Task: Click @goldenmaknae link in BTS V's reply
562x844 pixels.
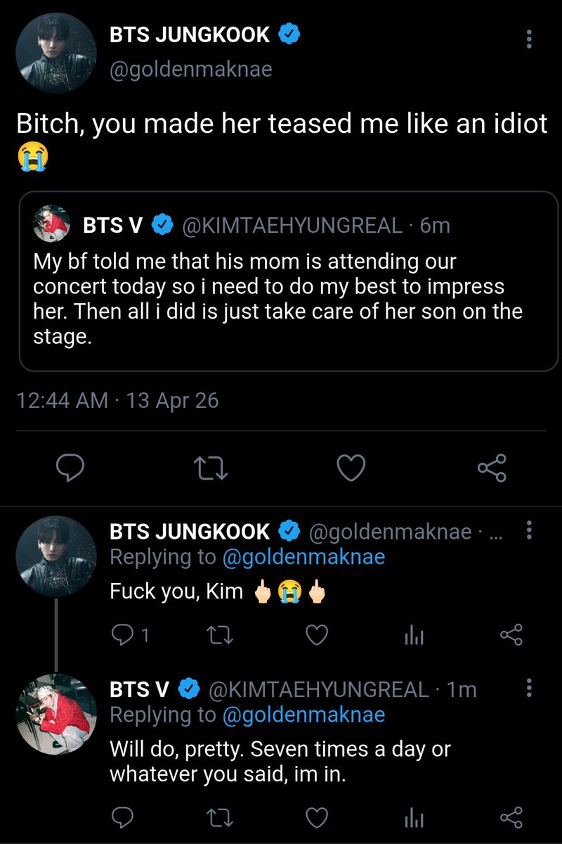Action: pos(303,715)
